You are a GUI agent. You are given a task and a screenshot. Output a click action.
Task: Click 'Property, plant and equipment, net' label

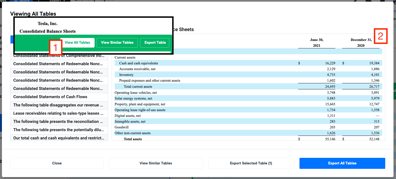140,104
